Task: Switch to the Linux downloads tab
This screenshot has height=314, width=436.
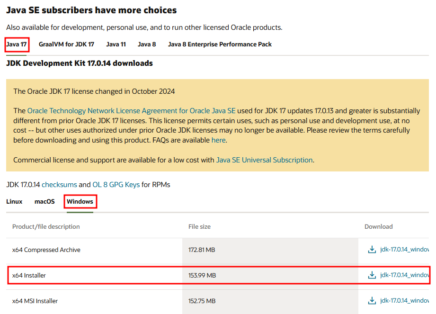Action: pyautogui.click(x=14, y=202)
